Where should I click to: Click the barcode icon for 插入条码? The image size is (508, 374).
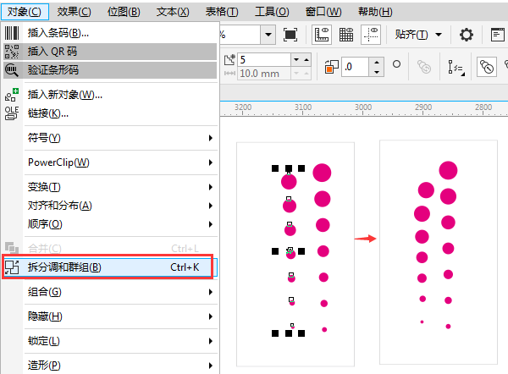click(x=12, y=33)
